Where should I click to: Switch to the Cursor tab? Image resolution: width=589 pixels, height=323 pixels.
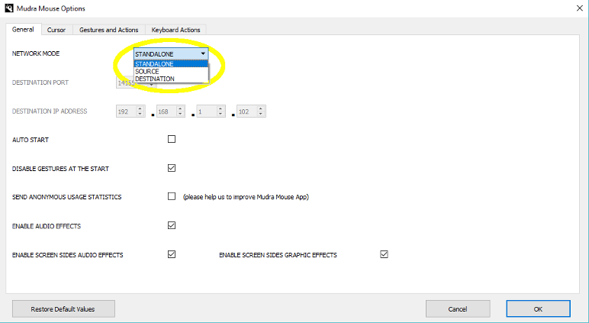pos(56,30)
